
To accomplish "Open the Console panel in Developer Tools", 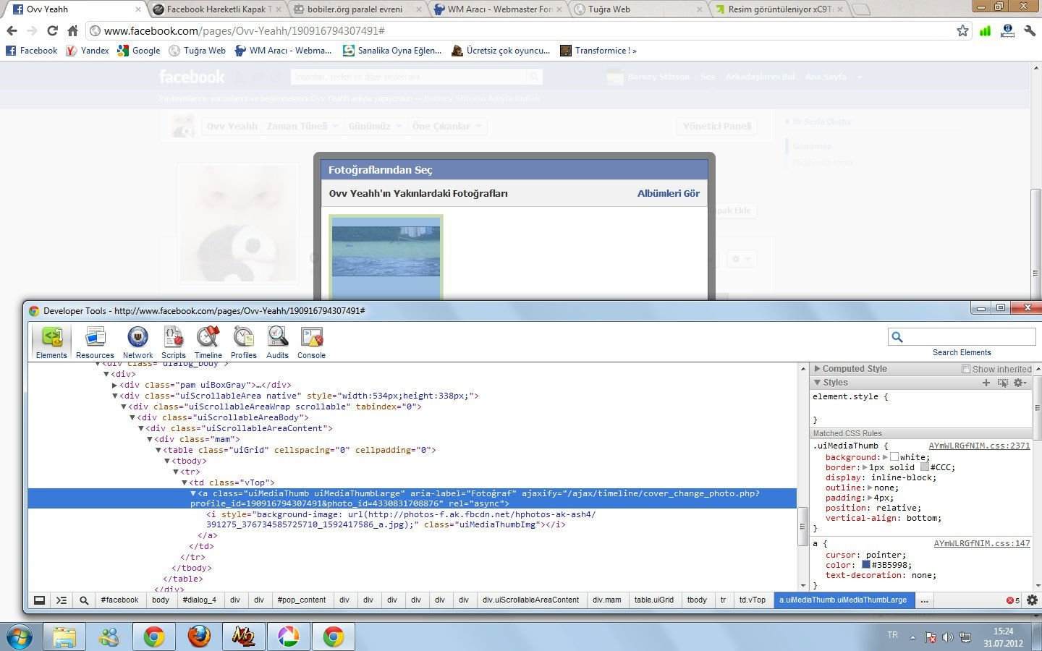I will tap(311, 342).
